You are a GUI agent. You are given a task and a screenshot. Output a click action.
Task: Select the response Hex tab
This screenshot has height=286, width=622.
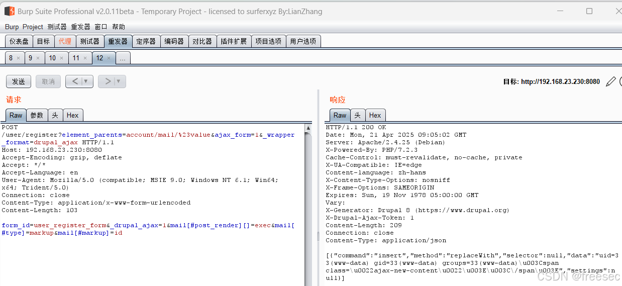[375, 115]
